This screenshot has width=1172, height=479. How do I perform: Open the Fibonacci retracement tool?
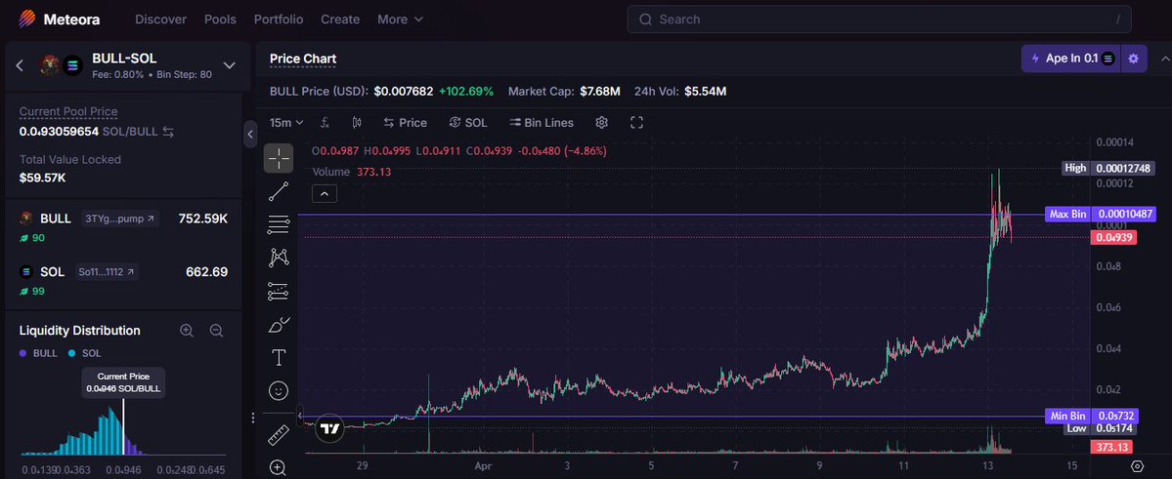(x=279, y=224)
